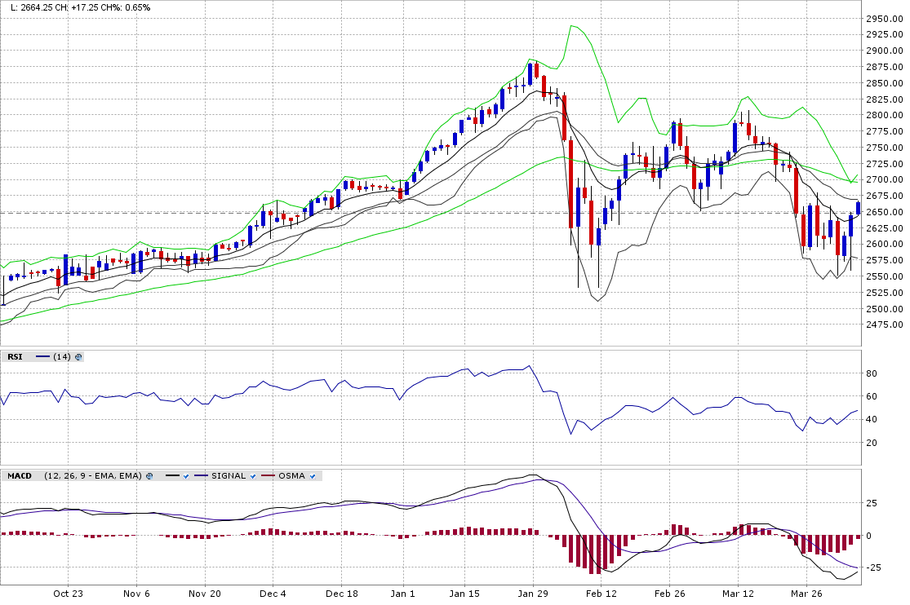Viewport: 910px width, 605px height.
Task: Click the Oct 23 date label
Action: (68, 594)
